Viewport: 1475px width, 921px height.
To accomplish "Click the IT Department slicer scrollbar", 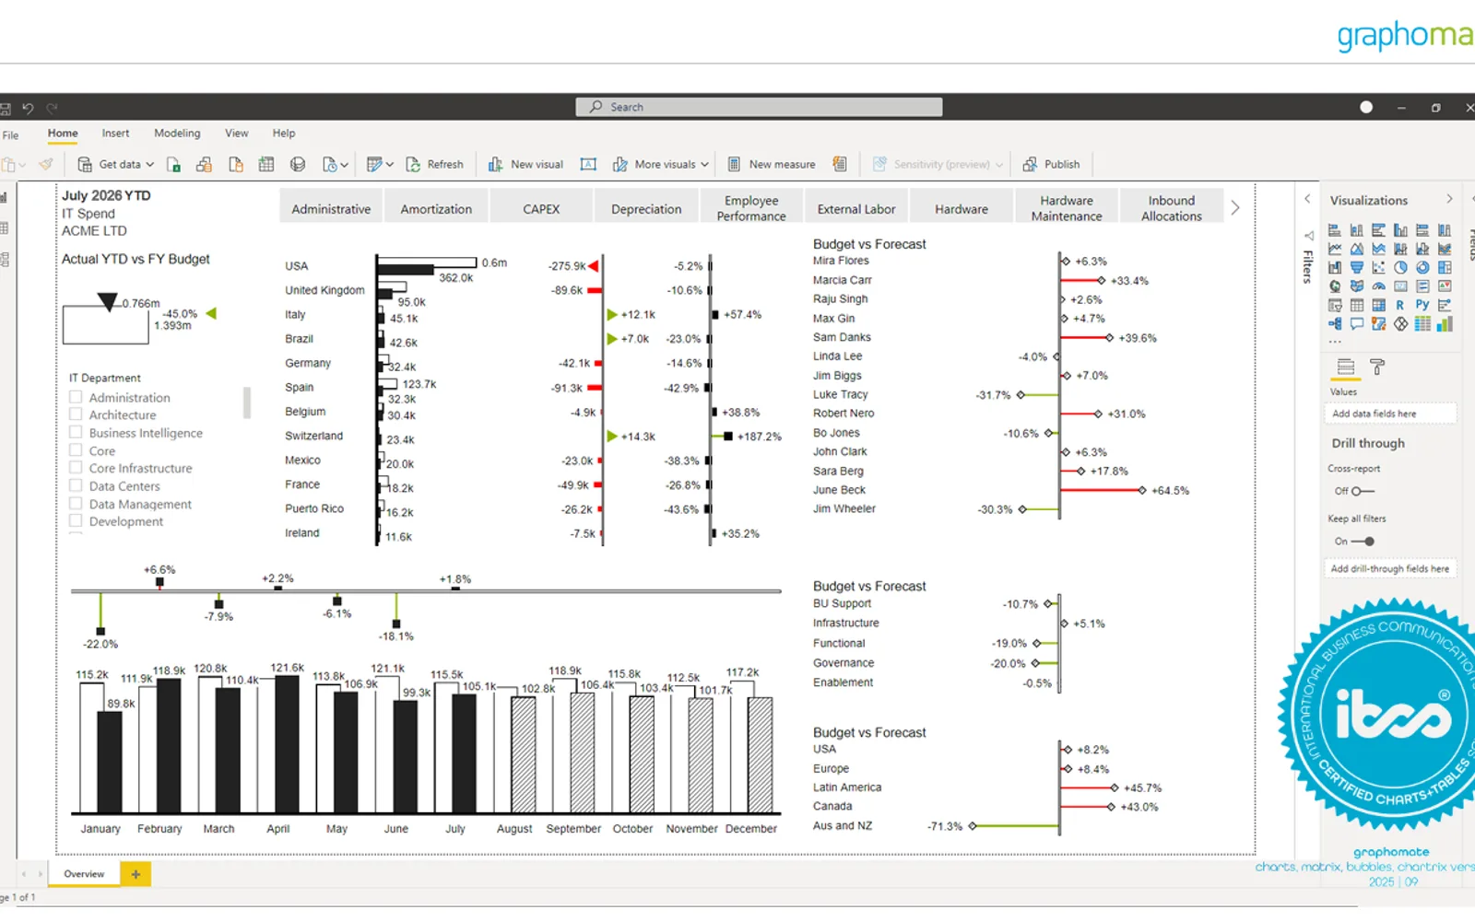I will [x=247, y=402].
